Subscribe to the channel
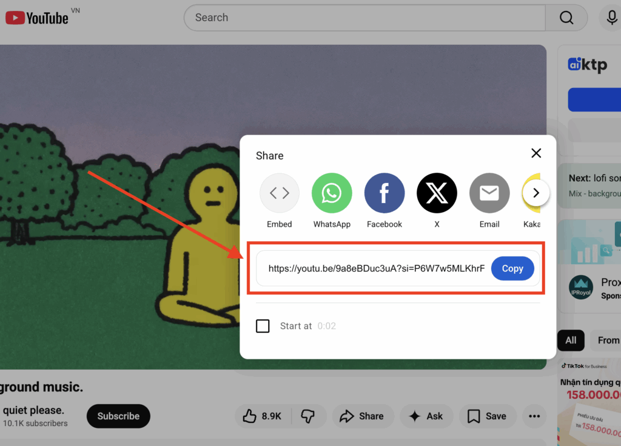Viewport: 621px width, 446px height. pos(118,416)
